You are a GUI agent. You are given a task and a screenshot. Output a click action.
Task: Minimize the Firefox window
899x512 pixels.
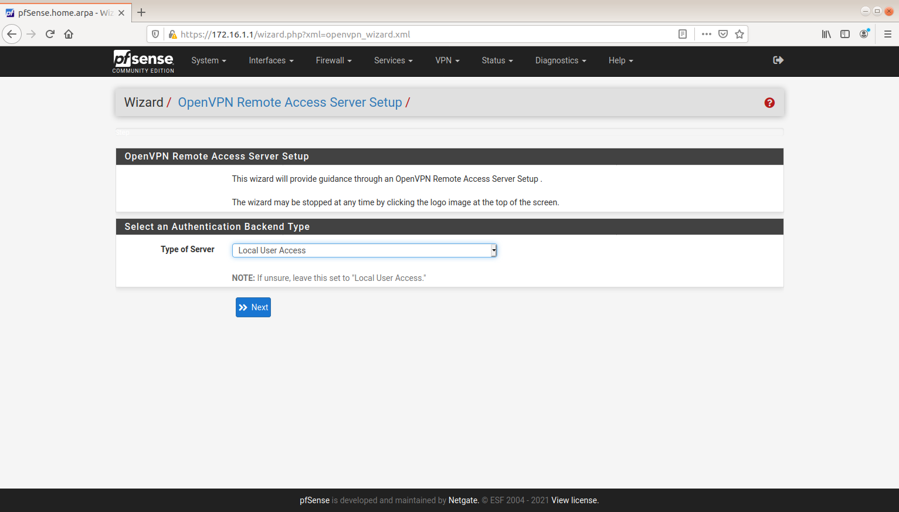(865, 11)
